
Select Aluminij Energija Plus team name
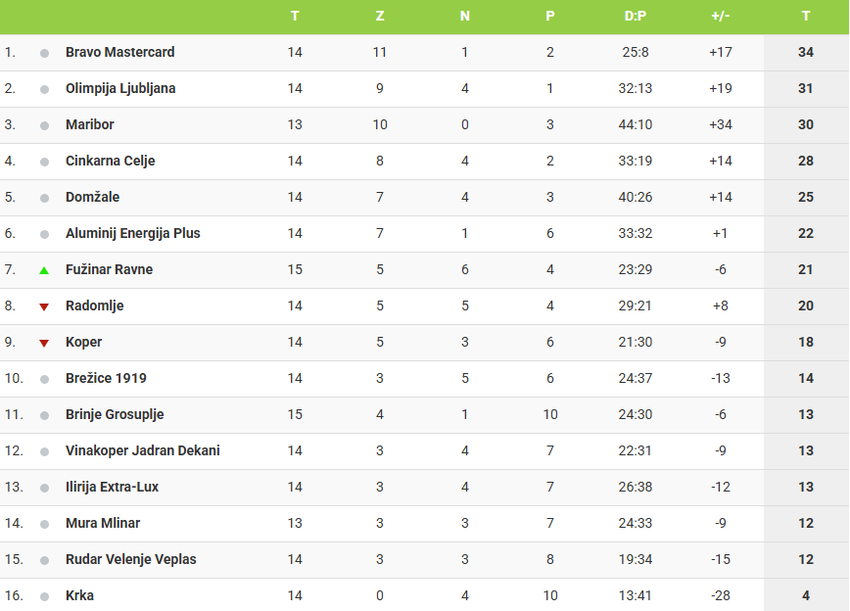(x=133, y=233)
